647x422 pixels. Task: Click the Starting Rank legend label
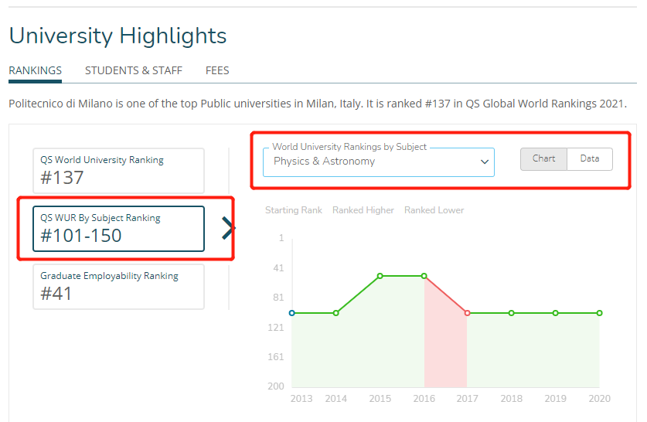[x=294, y=210]
